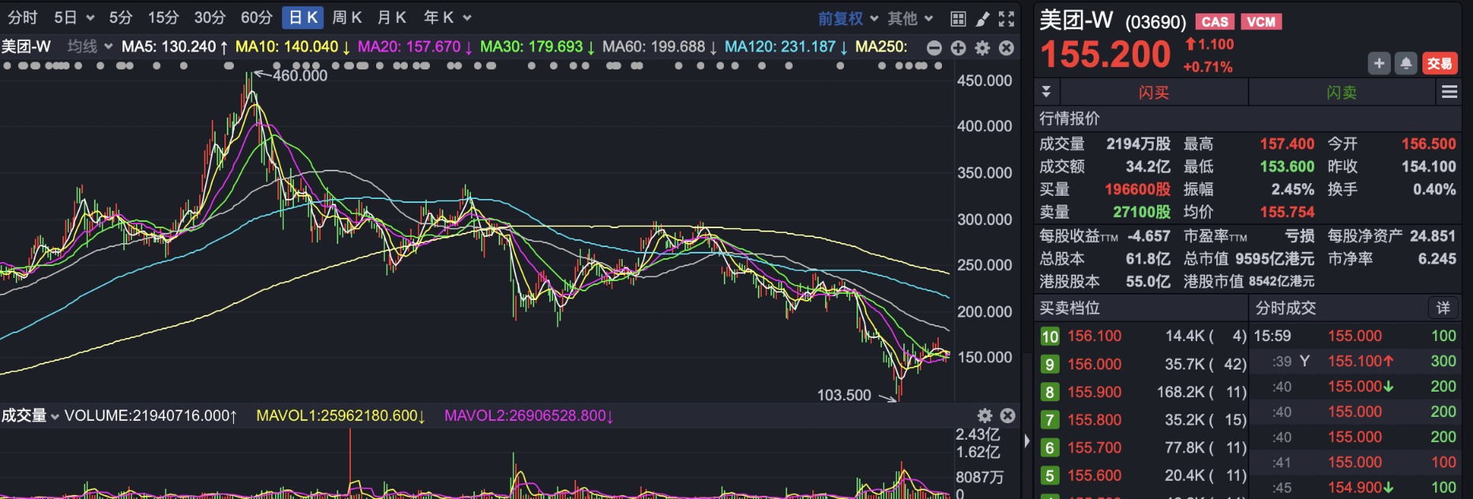Switch to the 月K chart tab
Image resolution: width=1473 pixels, height=499 pixels.
click(x=392, y=17)
